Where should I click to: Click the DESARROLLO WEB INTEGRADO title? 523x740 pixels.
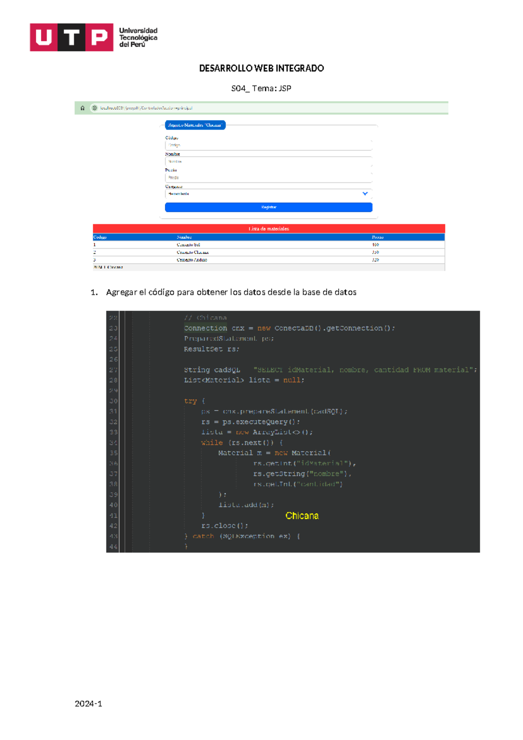(x=261, y=68)
